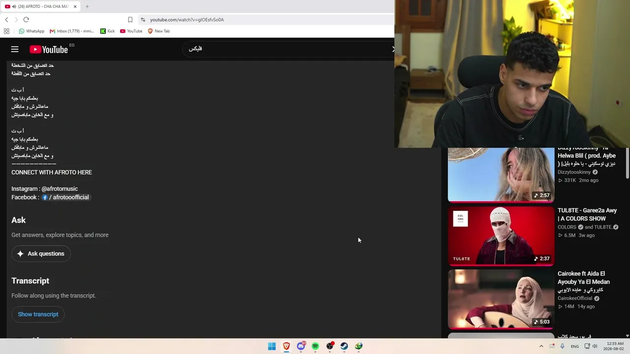Visit the COLORS channel name
Screen dimensions: 630x354
pyautogui.click(x=567, y=227)
